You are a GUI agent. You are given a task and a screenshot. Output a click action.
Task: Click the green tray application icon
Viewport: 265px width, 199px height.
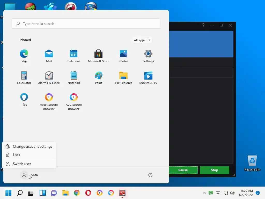(211, 193)
